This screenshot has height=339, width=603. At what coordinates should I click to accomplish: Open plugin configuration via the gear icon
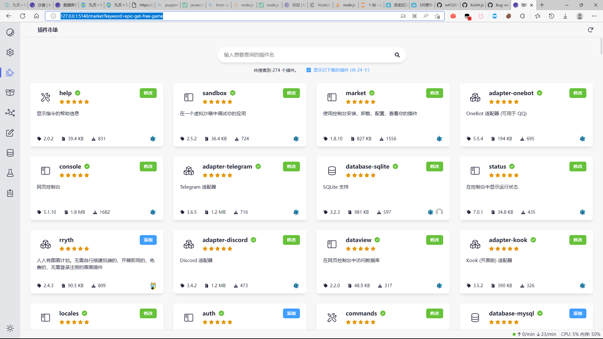pos(10,52)
